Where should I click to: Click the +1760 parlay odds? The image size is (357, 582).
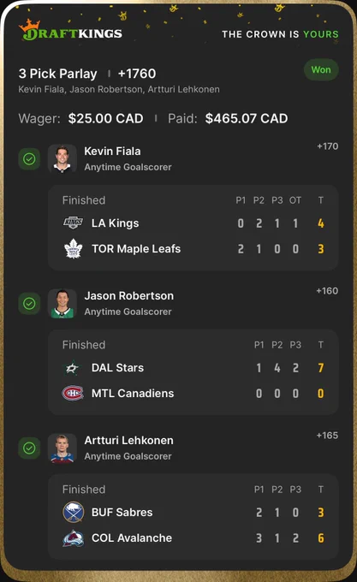tap(137, 74)
